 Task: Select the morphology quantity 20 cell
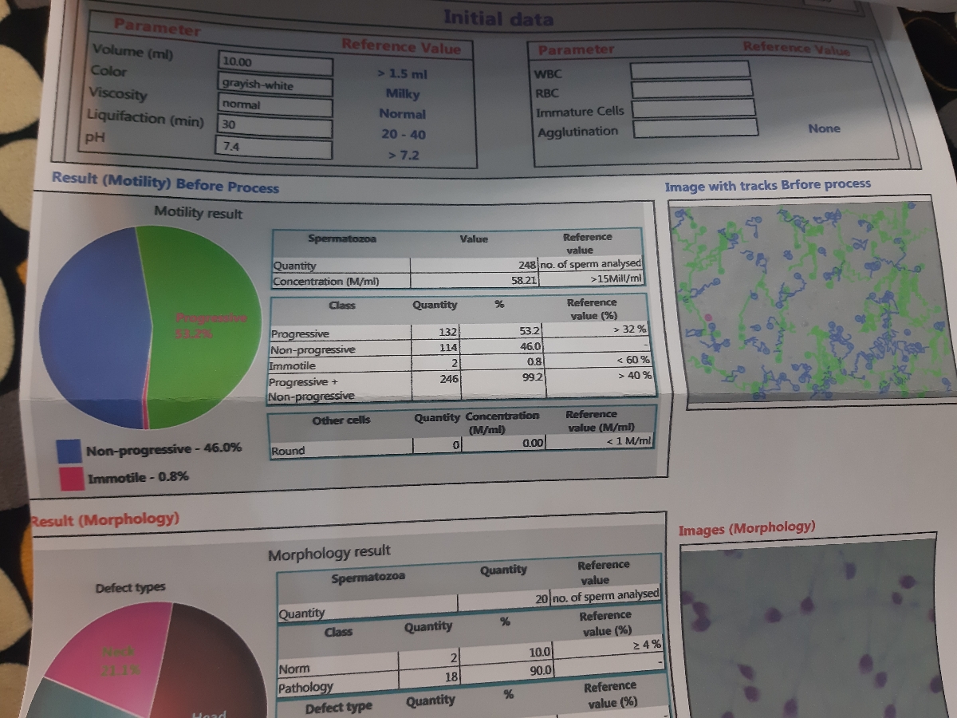[x=505, y=599]
